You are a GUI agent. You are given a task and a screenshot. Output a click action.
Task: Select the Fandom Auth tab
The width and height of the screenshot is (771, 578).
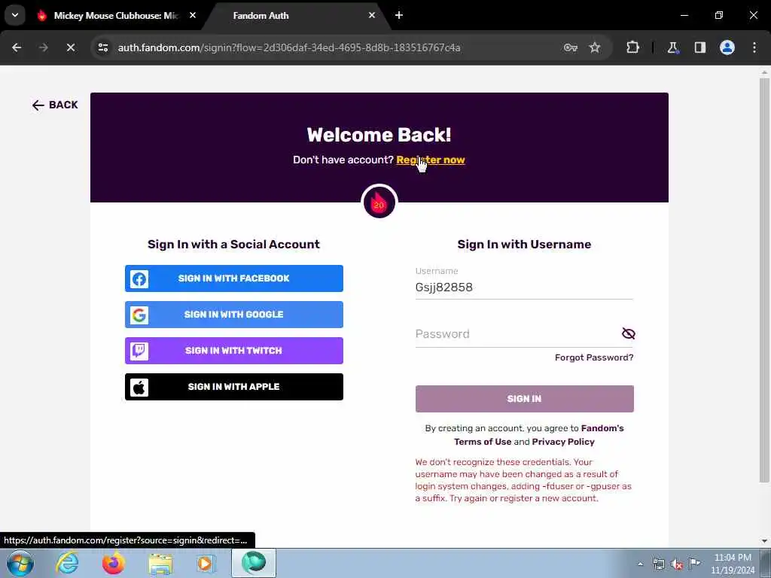point(295,16)
